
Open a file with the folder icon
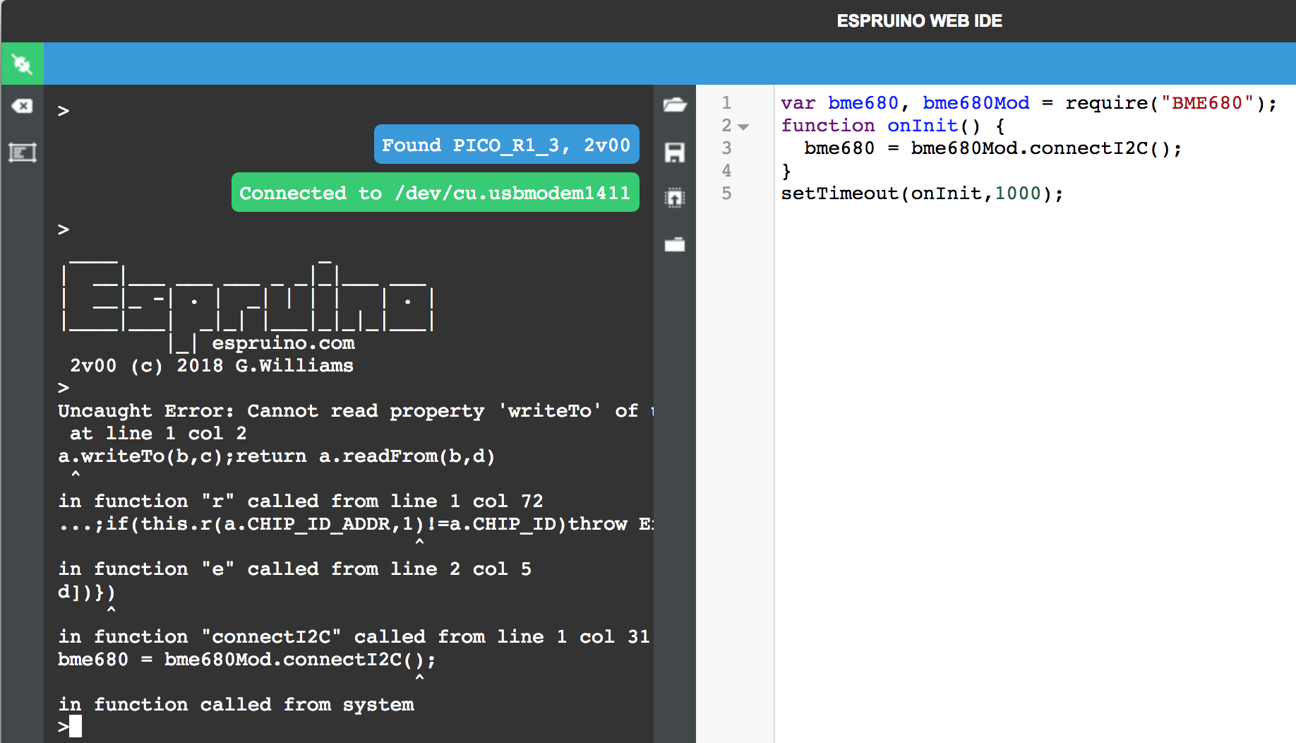[675, 105]
